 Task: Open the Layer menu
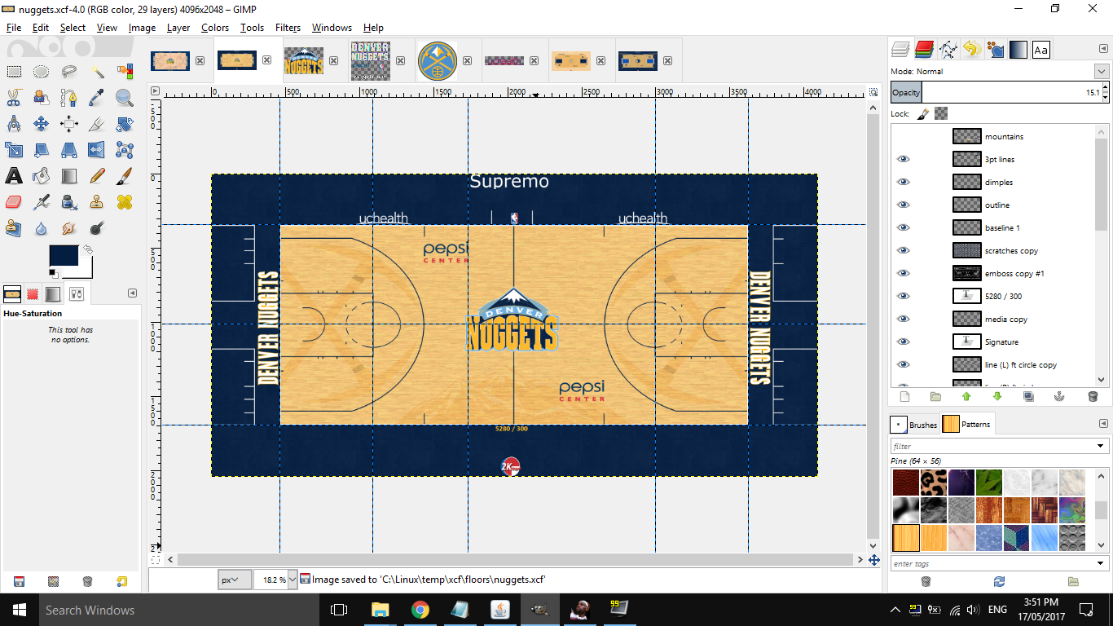coord(178,27)
